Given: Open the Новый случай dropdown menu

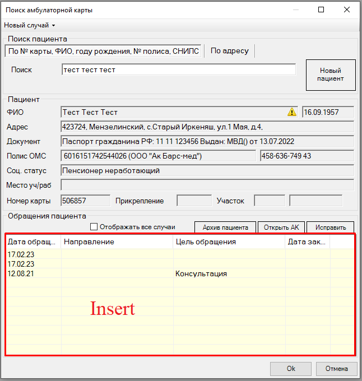Looking at the screenshot, I should (x=30, y=25).
